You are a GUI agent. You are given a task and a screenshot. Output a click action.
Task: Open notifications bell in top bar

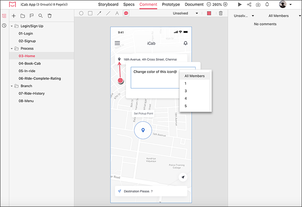pos(267,4)
